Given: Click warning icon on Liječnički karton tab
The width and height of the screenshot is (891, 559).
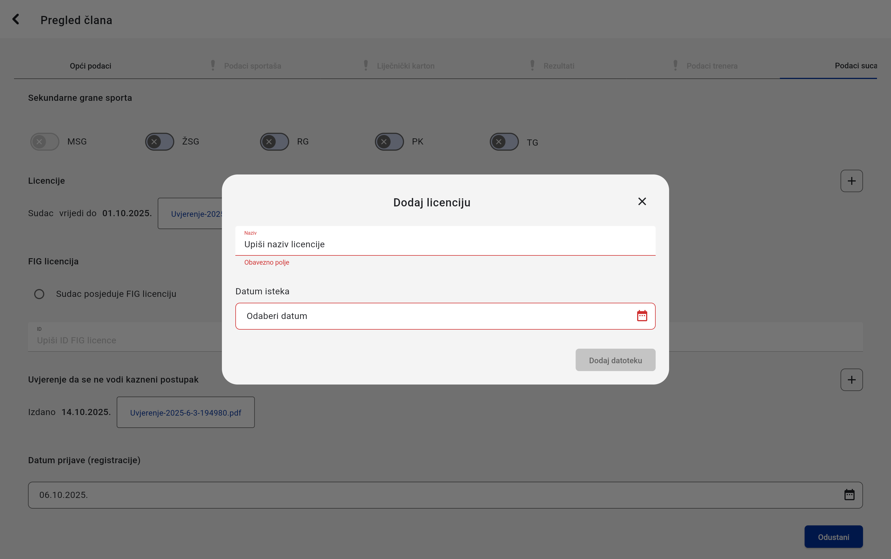Looking at the screenshot, I should click(366, 66).
